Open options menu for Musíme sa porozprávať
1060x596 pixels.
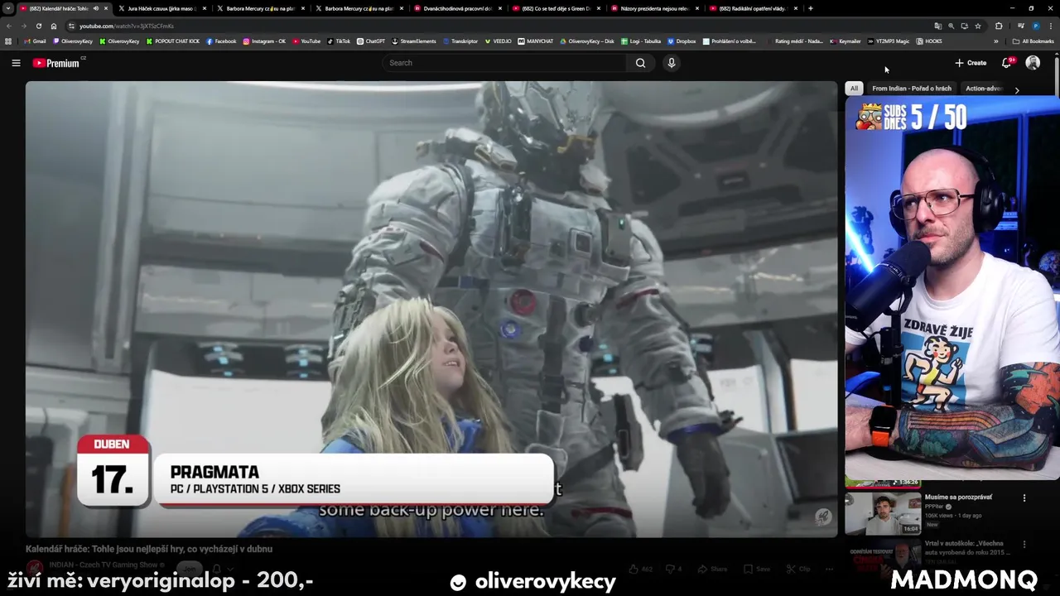pos(1024,498)
